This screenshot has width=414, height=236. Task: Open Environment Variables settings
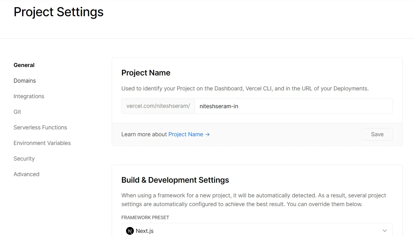click(42, 143)
